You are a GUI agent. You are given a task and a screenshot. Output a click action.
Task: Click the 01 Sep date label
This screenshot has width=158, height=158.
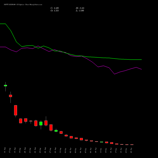(x=65, y=150)
